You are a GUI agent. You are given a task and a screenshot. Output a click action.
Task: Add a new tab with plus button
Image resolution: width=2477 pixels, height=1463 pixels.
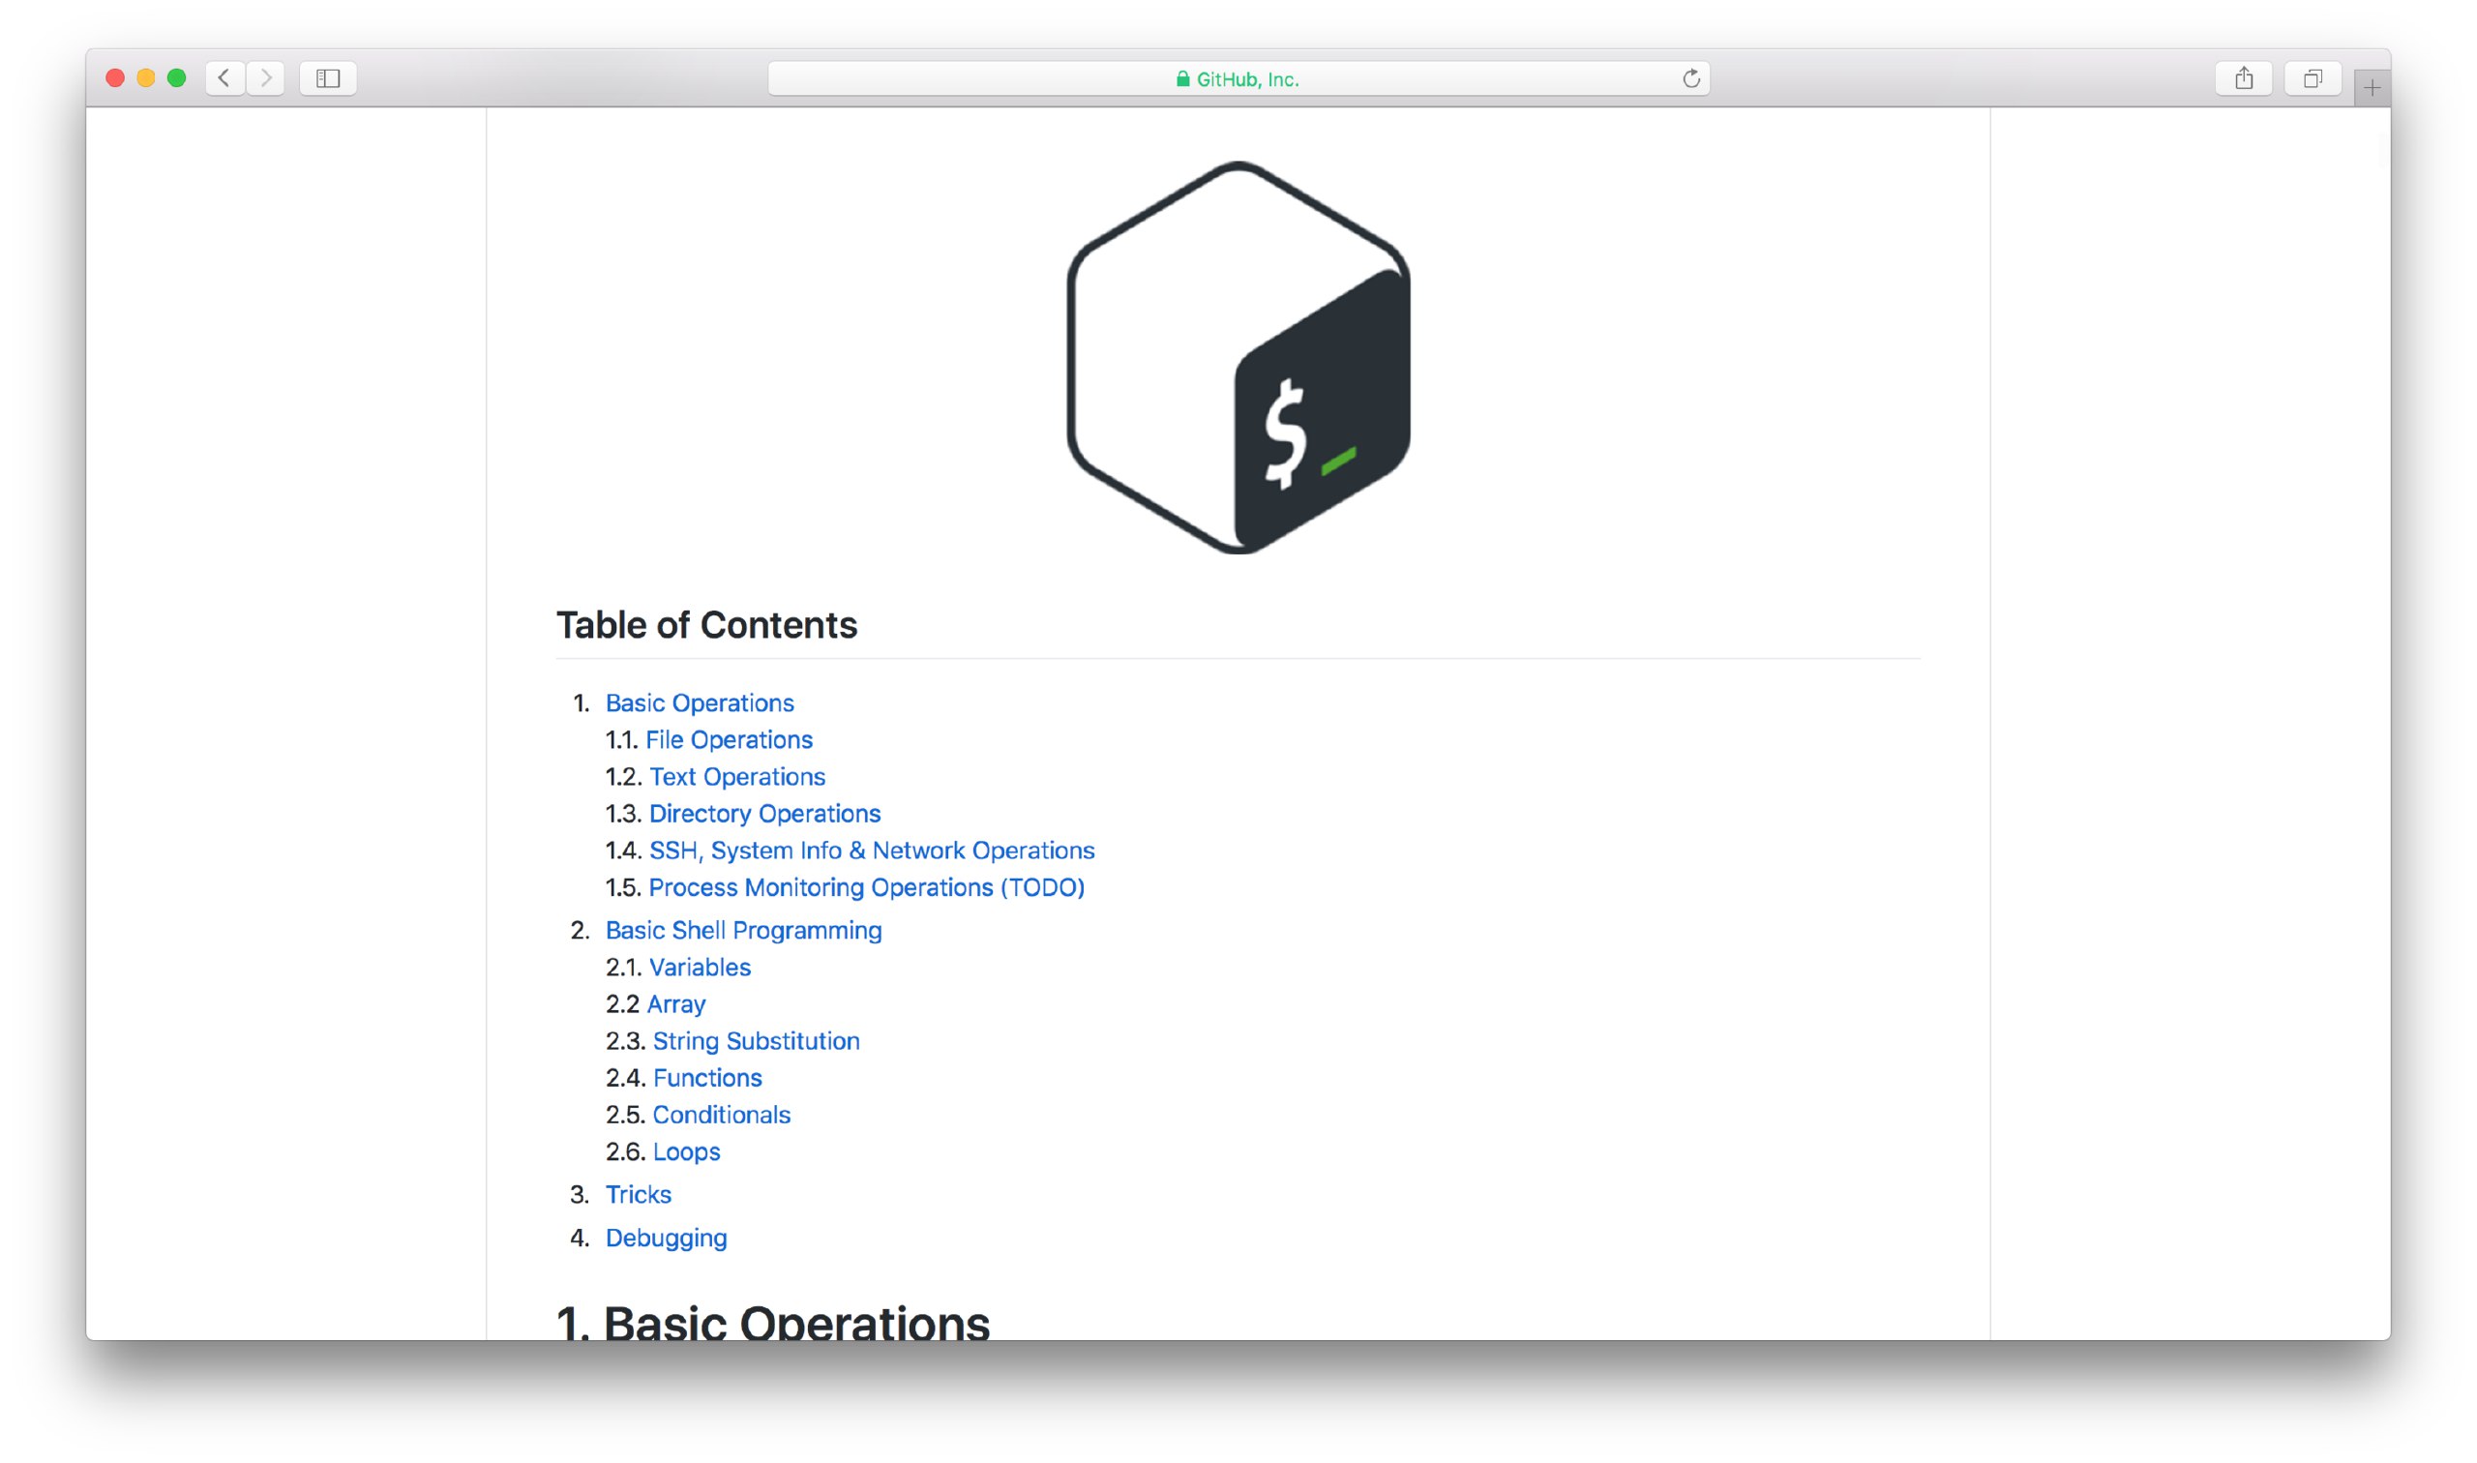coord(2372,89)
